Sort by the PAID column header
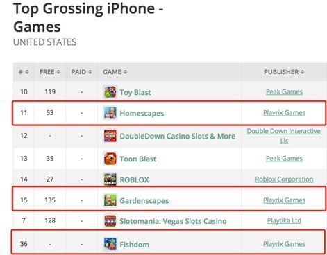Viewport: 327px width, 255px height. pyautogui.click(x=81, y=72)
